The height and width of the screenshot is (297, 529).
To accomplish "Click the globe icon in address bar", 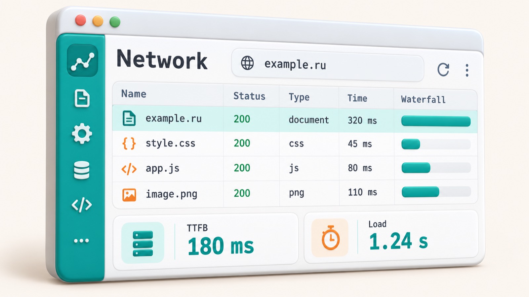I will pyautogui.click(x=247, y=63).
